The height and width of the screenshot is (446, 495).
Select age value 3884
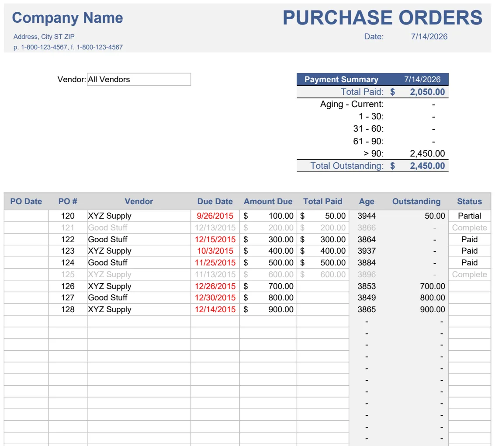[x=367, y=263]
